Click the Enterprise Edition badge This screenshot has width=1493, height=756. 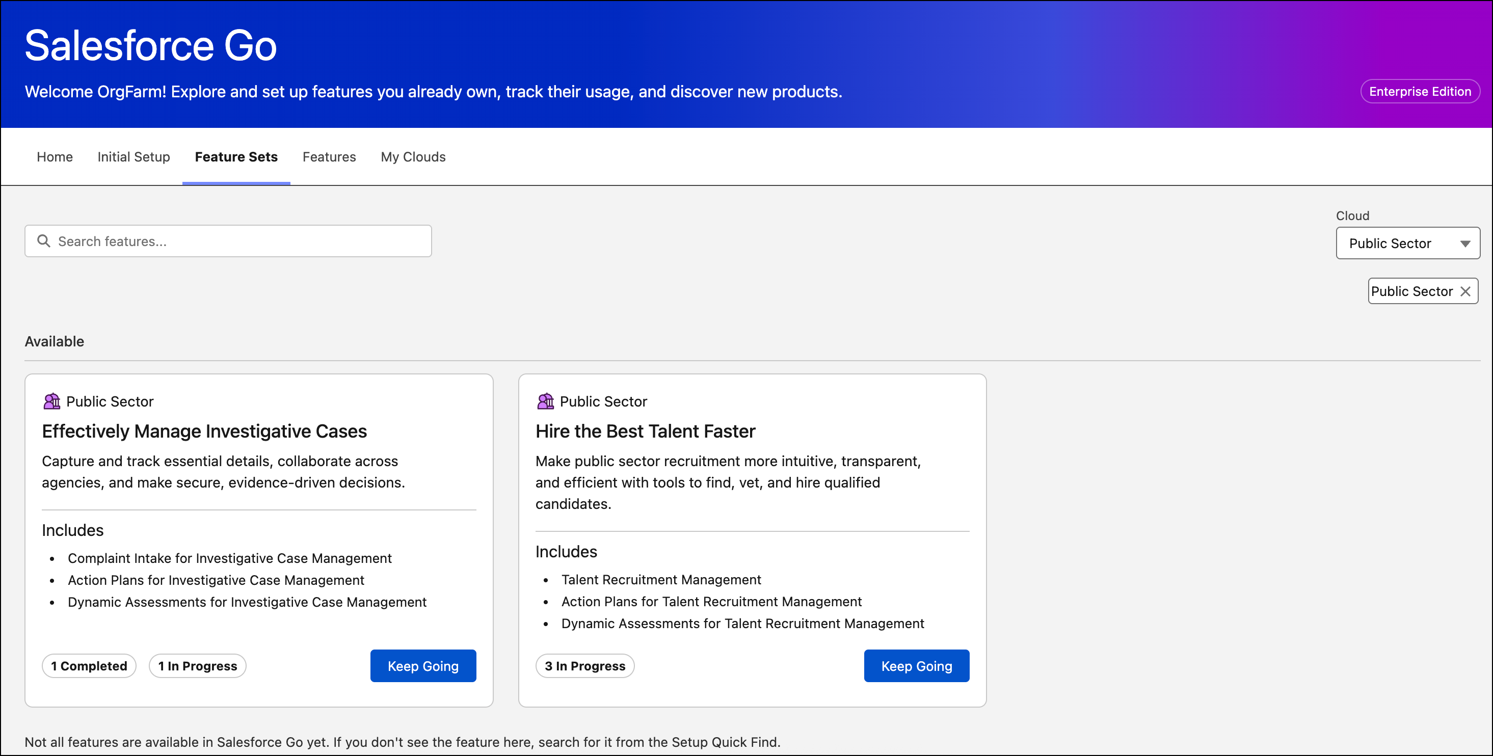(x=1420, y=92)
